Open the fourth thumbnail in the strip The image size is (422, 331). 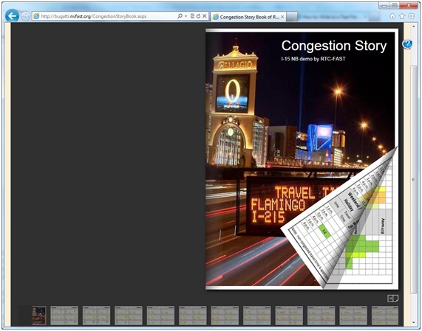[129, 316]
